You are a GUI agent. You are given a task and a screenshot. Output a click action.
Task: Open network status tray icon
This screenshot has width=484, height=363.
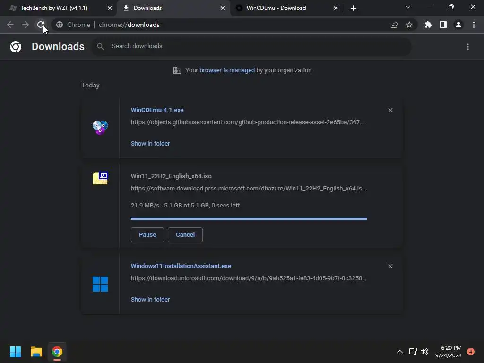413,352
